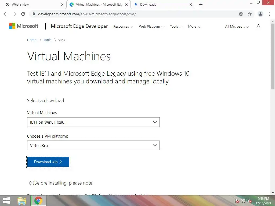
Task: Click the taskbar clock showing 9:56 PM
Action: (263, 201)
